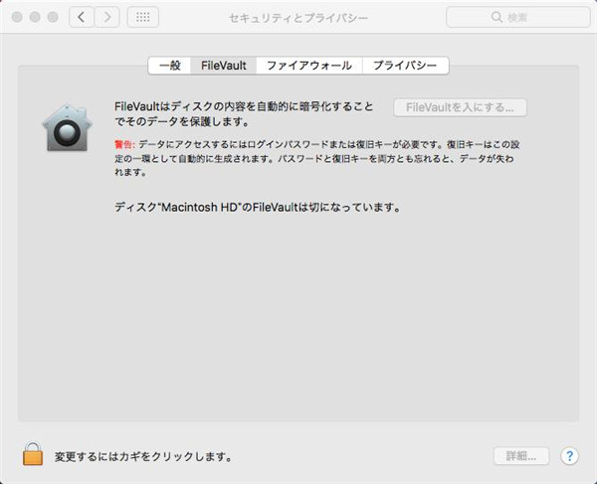Image resolution: width=597 pixels, height=484 pixels.
Task: Click the gray close window button
Action: (17, 17)
